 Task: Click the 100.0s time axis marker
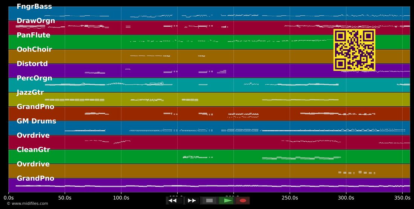coord(121,198)
